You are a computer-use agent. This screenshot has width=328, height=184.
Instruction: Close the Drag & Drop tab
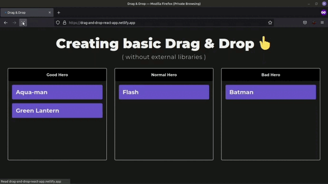point(49,12)
